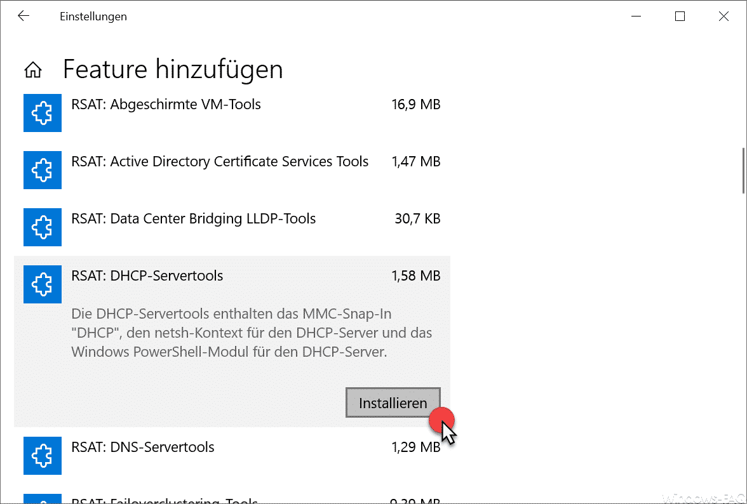
Task: Select RSAT: DNS-Servertools entry
Action: pyautogui.click(x=232, y=456)
